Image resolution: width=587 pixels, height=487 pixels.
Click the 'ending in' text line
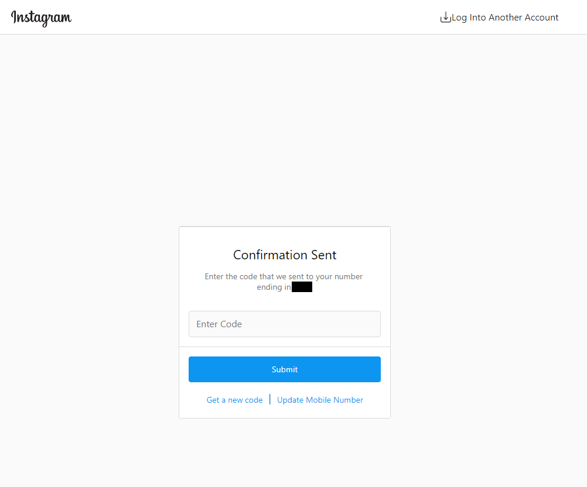(x=274, y=287)
